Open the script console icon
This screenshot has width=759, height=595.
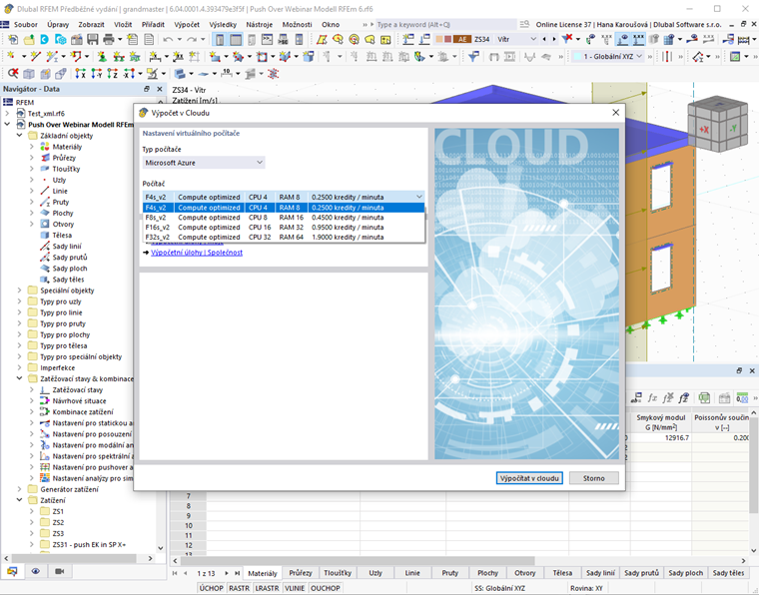coord(267,40)
